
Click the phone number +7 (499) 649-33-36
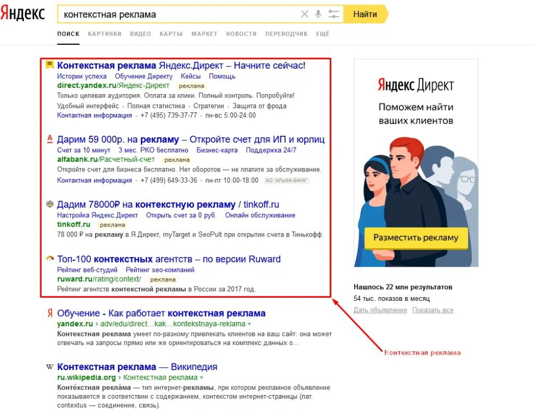(169, 180)
